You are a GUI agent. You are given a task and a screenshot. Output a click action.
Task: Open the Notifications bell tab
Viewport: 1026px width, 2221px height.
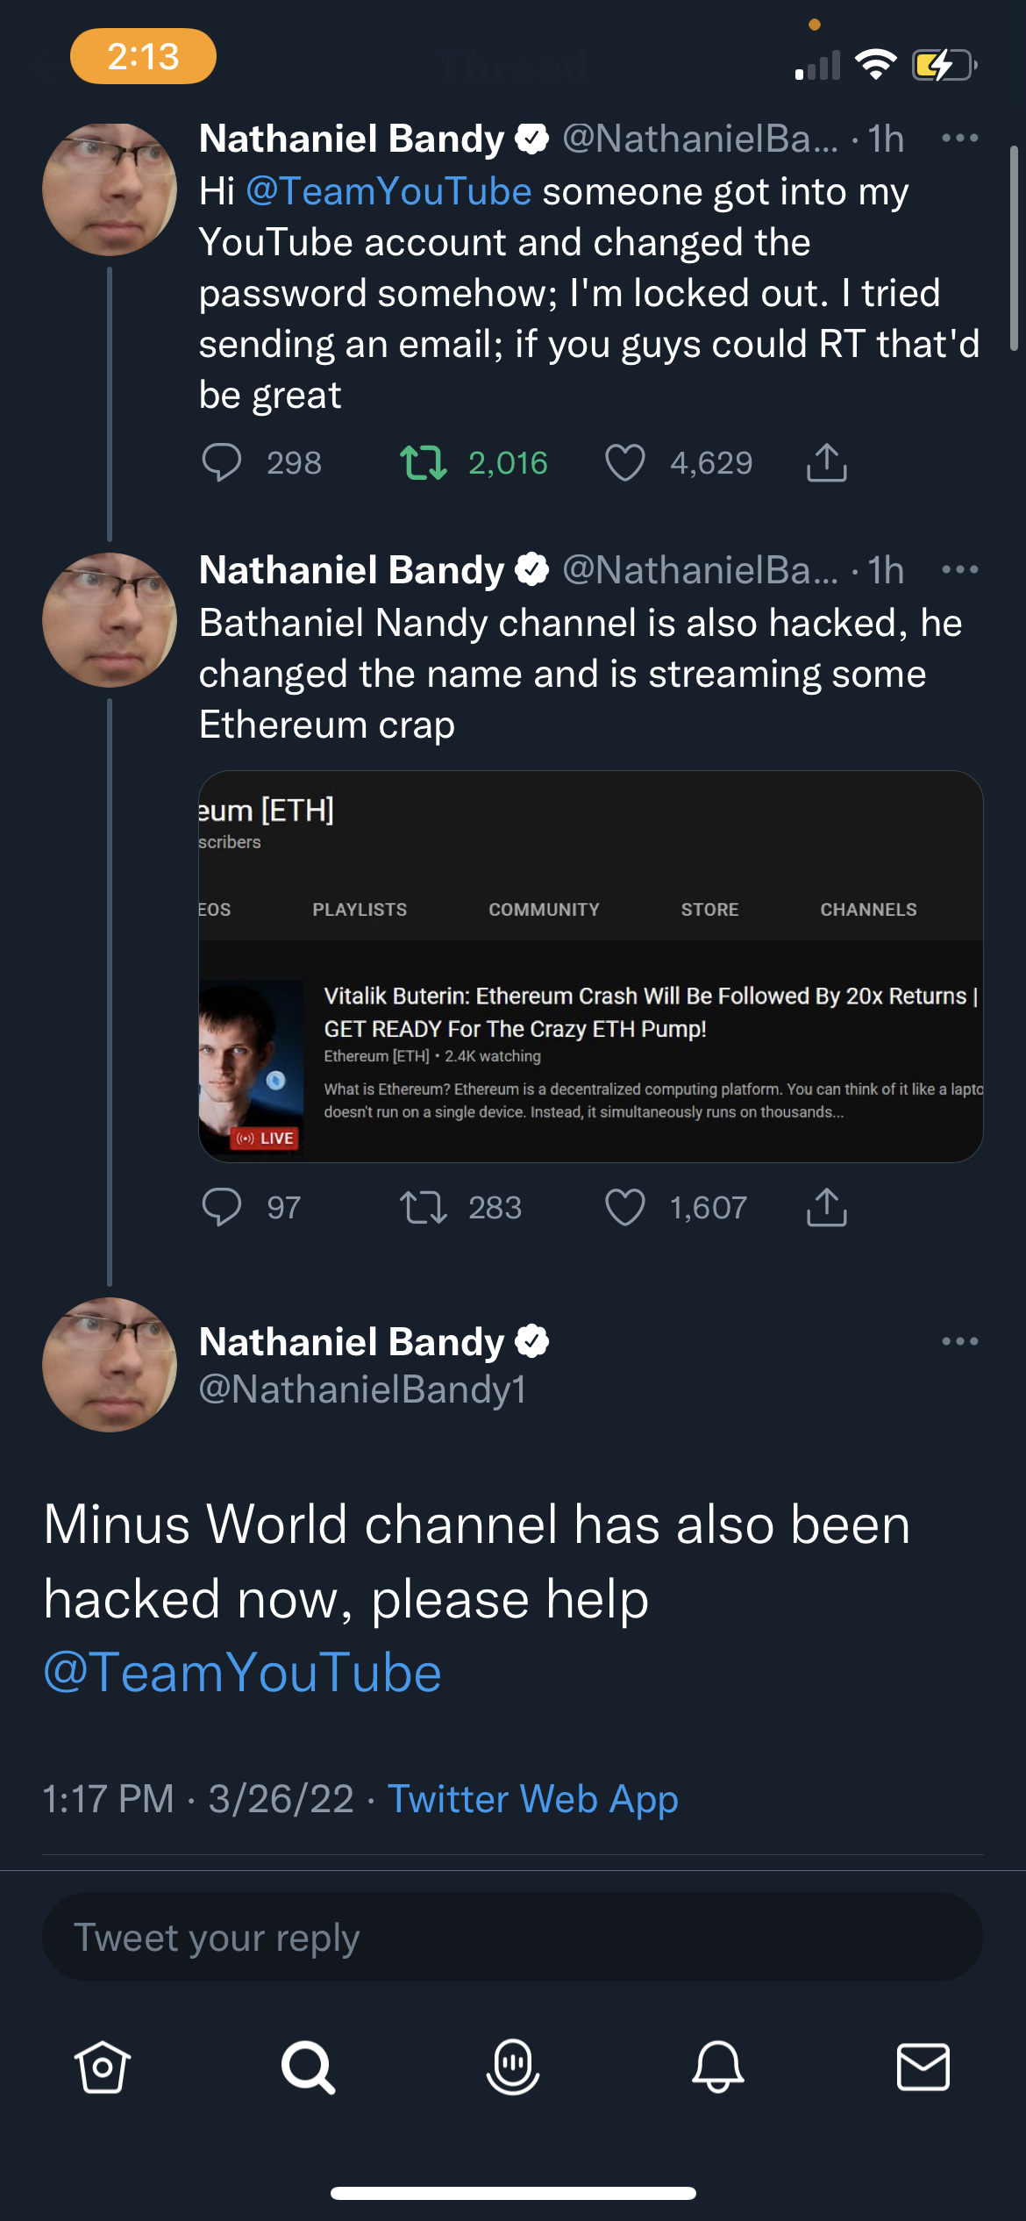[x=718, y=2067]
